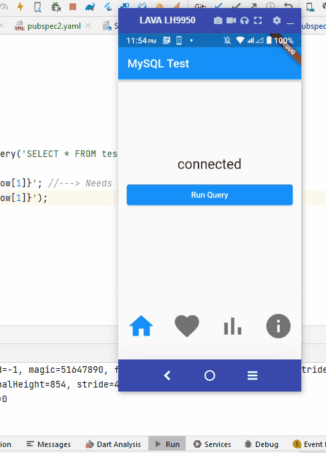Open the Messages tool window

49,444
